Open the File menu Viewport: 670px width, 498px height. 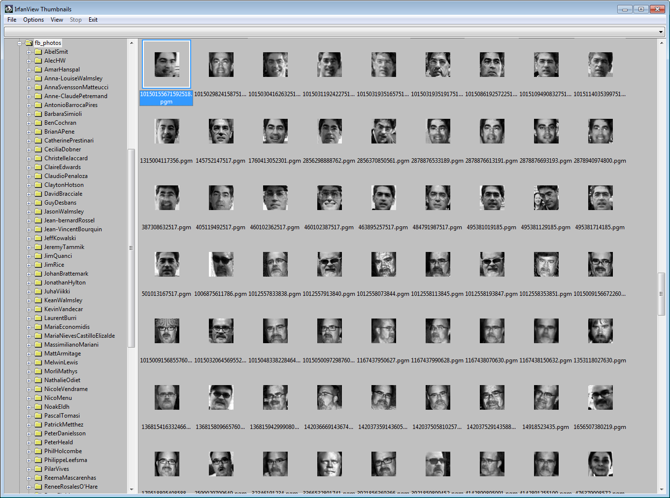12,20
